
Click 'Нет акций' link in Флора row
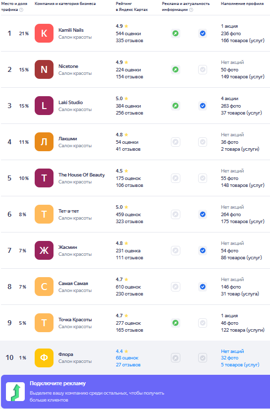click(x=232, y=351)
